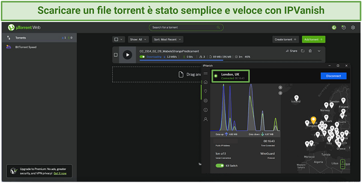
Task: Expand the select-all checkbox dropdown arrow
Action: 121,39
